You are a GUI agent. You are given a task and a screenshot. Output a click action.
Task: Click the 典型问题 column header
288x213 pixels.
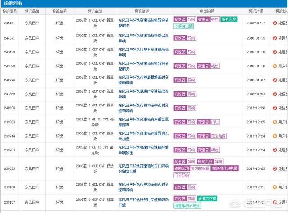point(207,11)
